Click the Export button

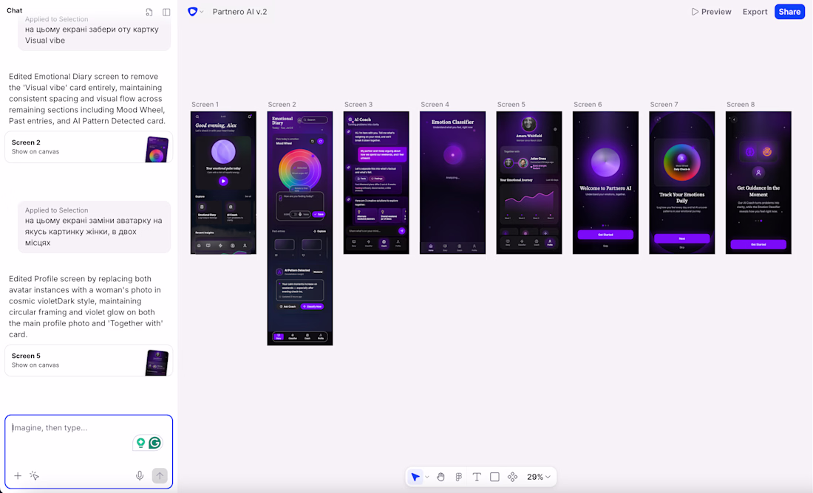[x=755, y=11]
